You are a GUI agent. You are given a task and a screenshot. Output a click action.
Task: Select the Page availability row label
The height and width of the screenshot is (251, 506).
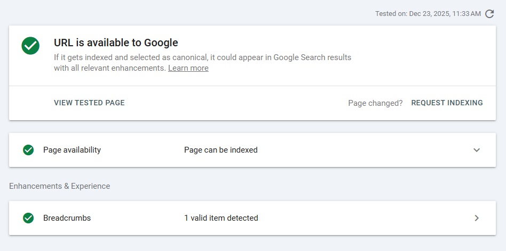click(x=72, y=150)
